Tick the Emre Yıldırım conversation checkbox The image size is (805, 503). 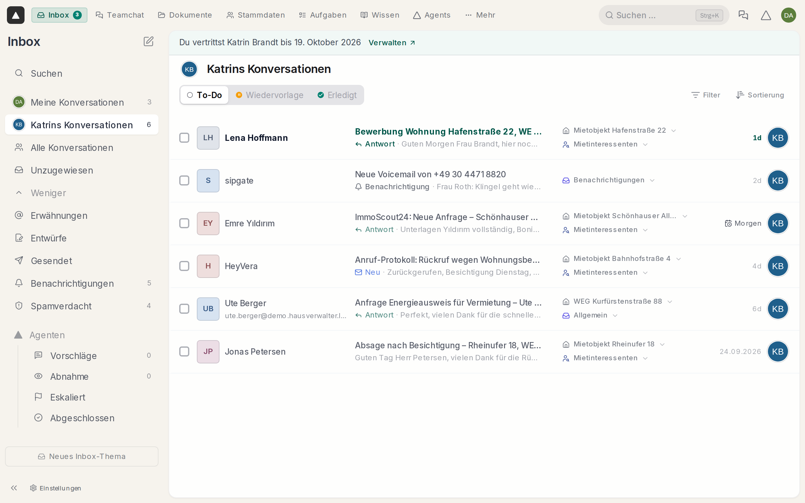tap(184, 223)
